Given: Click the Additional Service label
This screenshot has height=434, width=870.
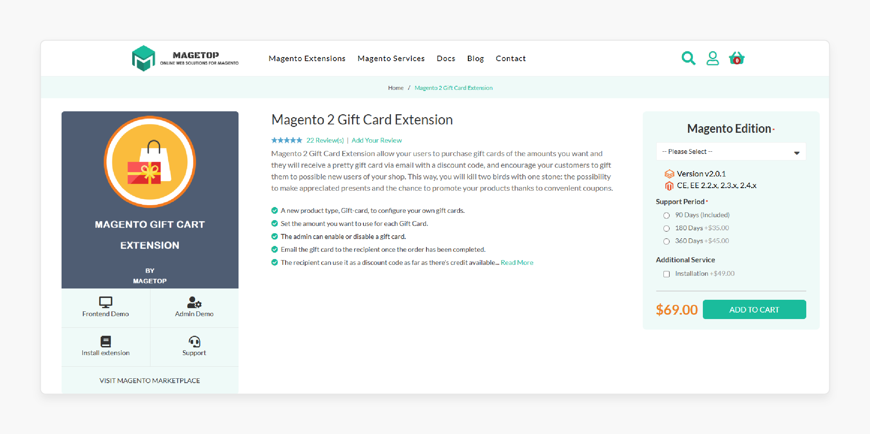Looking at the screenshot, I should click(x=685, y=260).
